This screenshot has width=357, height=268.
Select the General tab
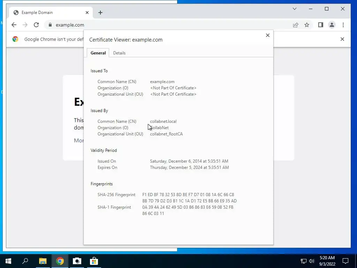tap(98, 53)
